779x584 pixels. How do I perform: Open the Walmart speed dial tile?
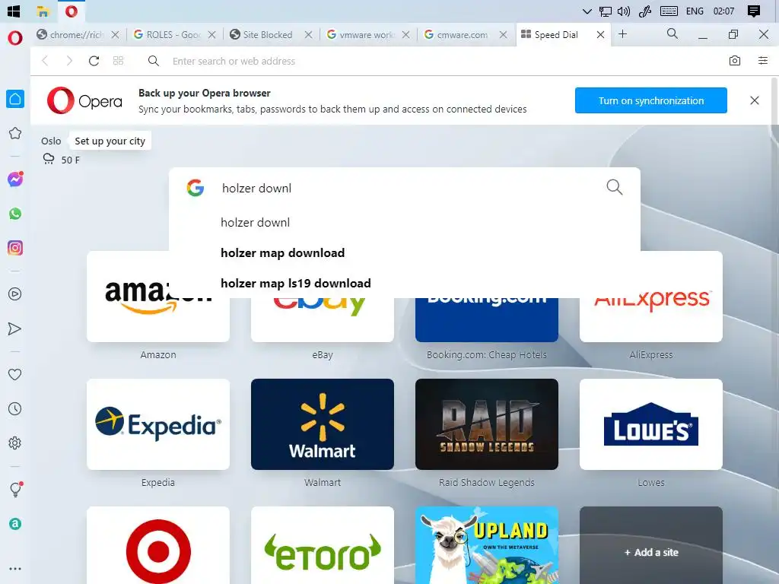(x=323, y=424)
